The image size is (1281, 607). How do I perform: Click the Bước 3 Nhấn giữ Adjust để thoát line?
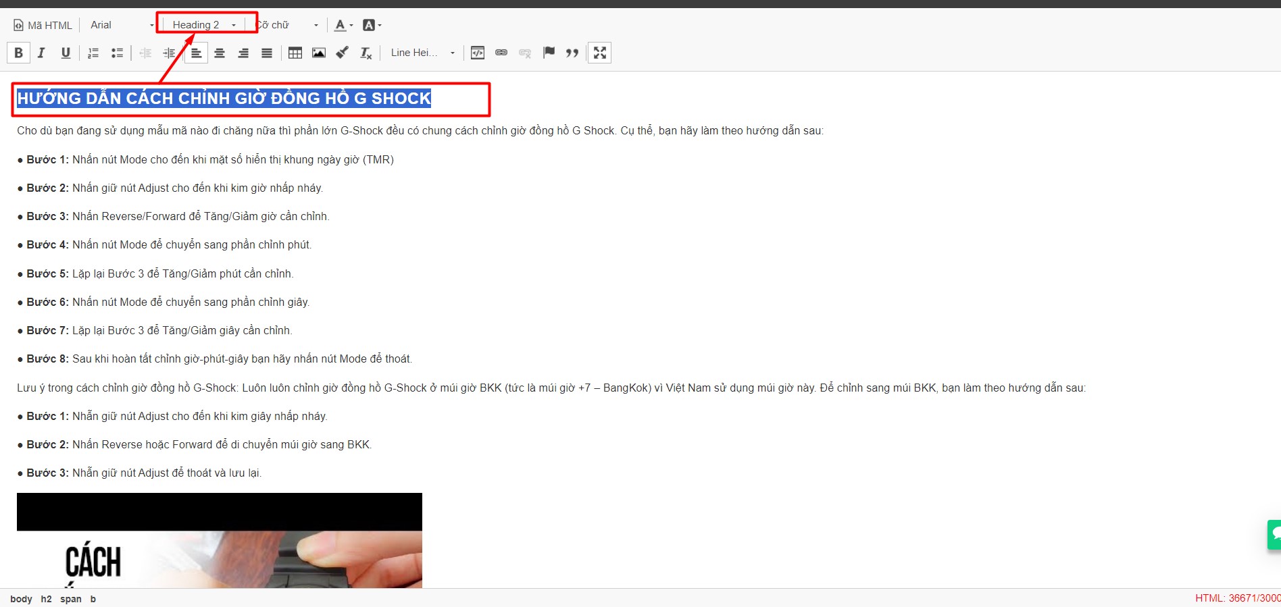pyautogui.click(x=139, y=473)
